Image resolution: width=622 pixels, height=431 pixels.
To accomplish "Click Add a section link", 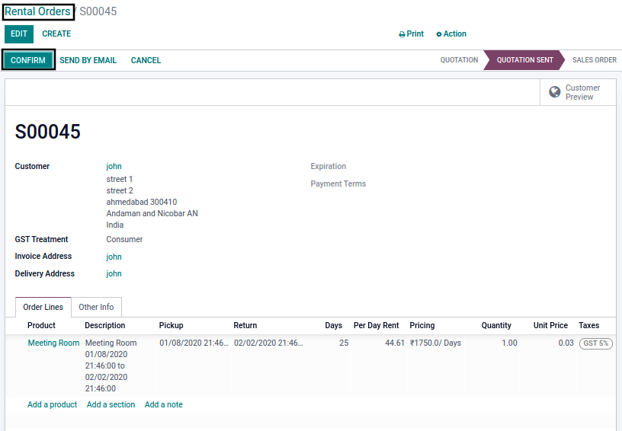I will pyautogui.click(x=111, y=404).
